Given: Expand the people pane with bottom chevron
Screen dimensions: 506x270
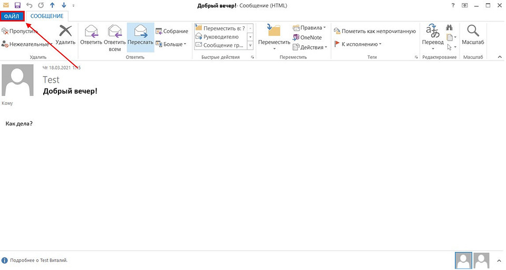Looking at the screenshot, I should (x=500, y=261).
